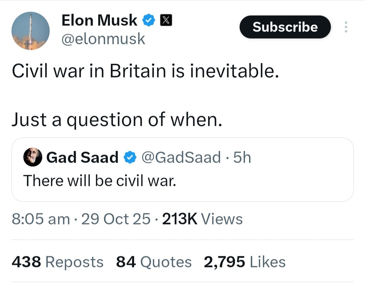Click the 5h timestamp on quoted post
This screenshot has height=288, width=365.
point(242,158)
